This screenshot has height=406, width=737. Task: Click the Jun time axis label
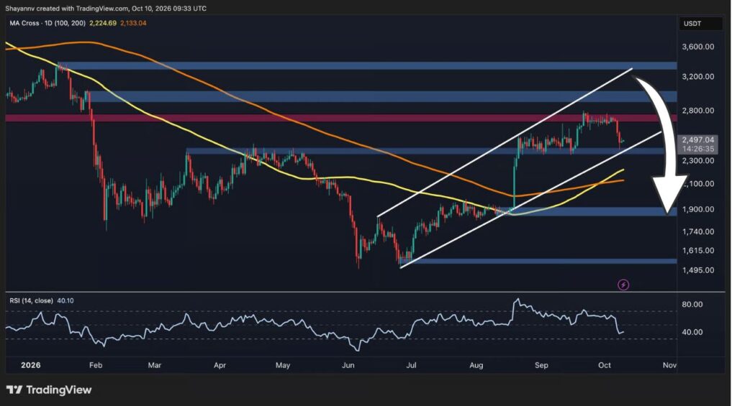tap(348, 365)
